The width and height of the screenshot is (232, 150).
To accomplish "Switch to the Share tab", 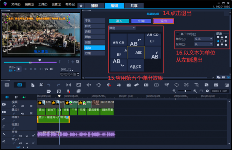I will click(x=134, y=6).
